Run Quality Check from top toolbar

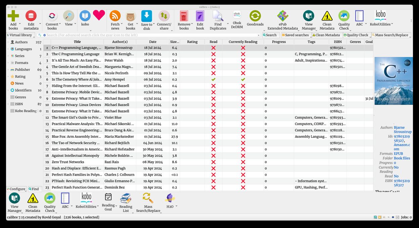point(344,16)
